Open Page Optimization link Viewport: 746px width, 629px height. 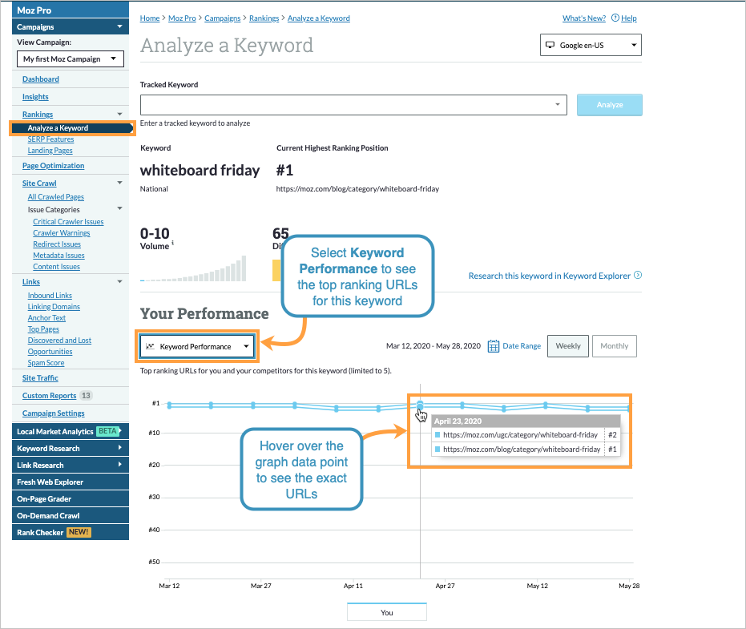point(53,166)
